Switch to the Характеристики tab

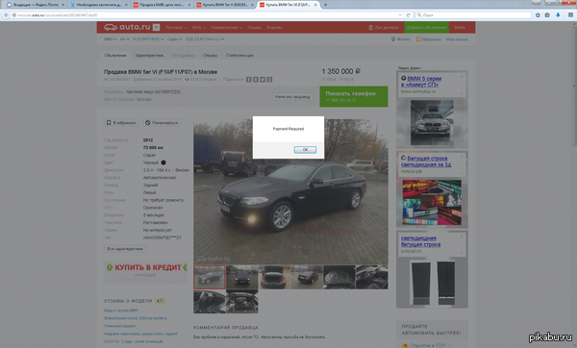[149, 55]
